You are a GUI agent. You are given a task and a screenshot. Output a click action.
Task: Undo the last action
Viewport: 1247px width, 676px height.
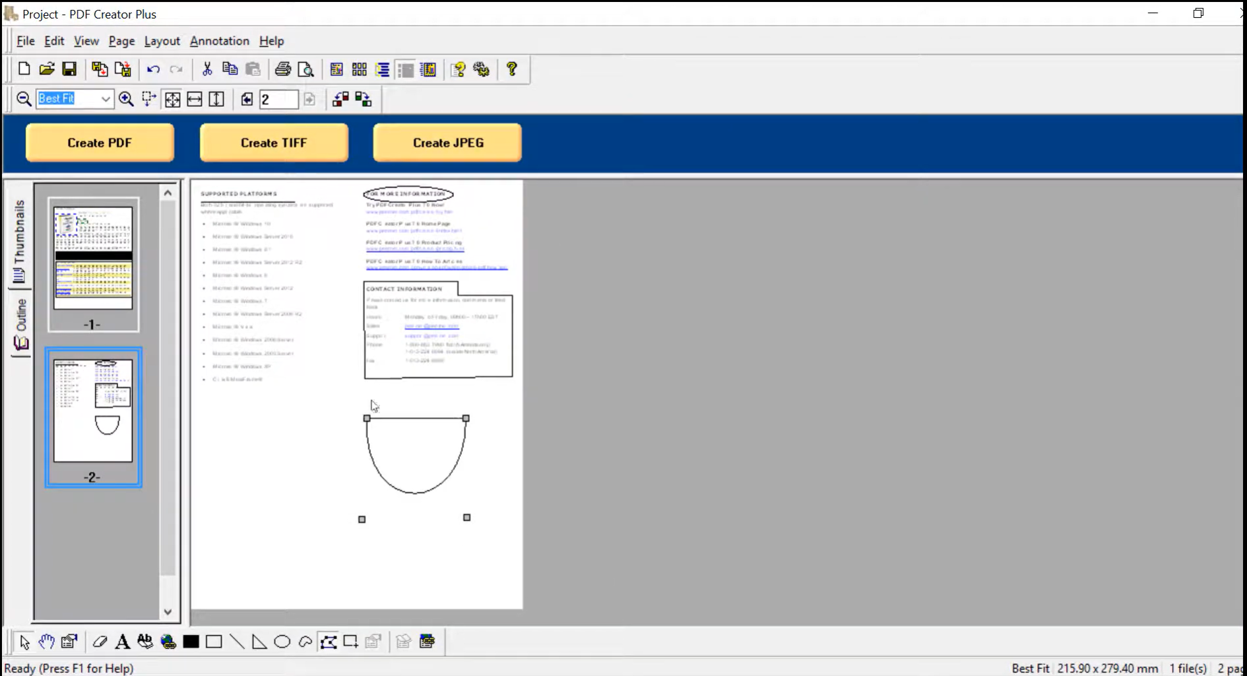pos(153,69)
